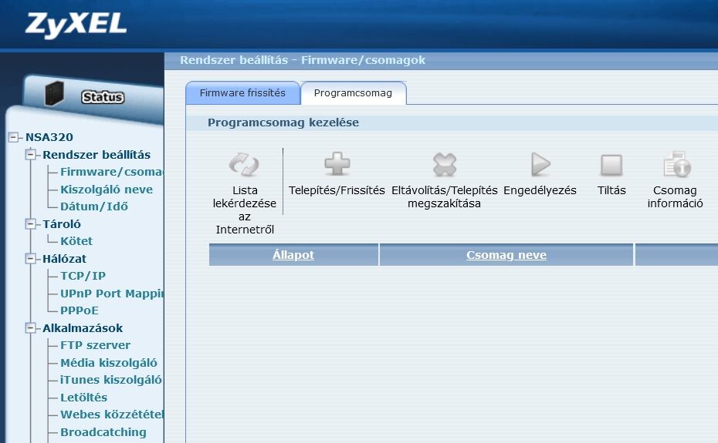Click the Engedélyezés play icon
The image size is (718, 443).
(540, 164)
